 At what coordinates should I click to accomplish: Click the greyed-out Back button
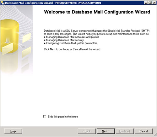coord(87,131)
